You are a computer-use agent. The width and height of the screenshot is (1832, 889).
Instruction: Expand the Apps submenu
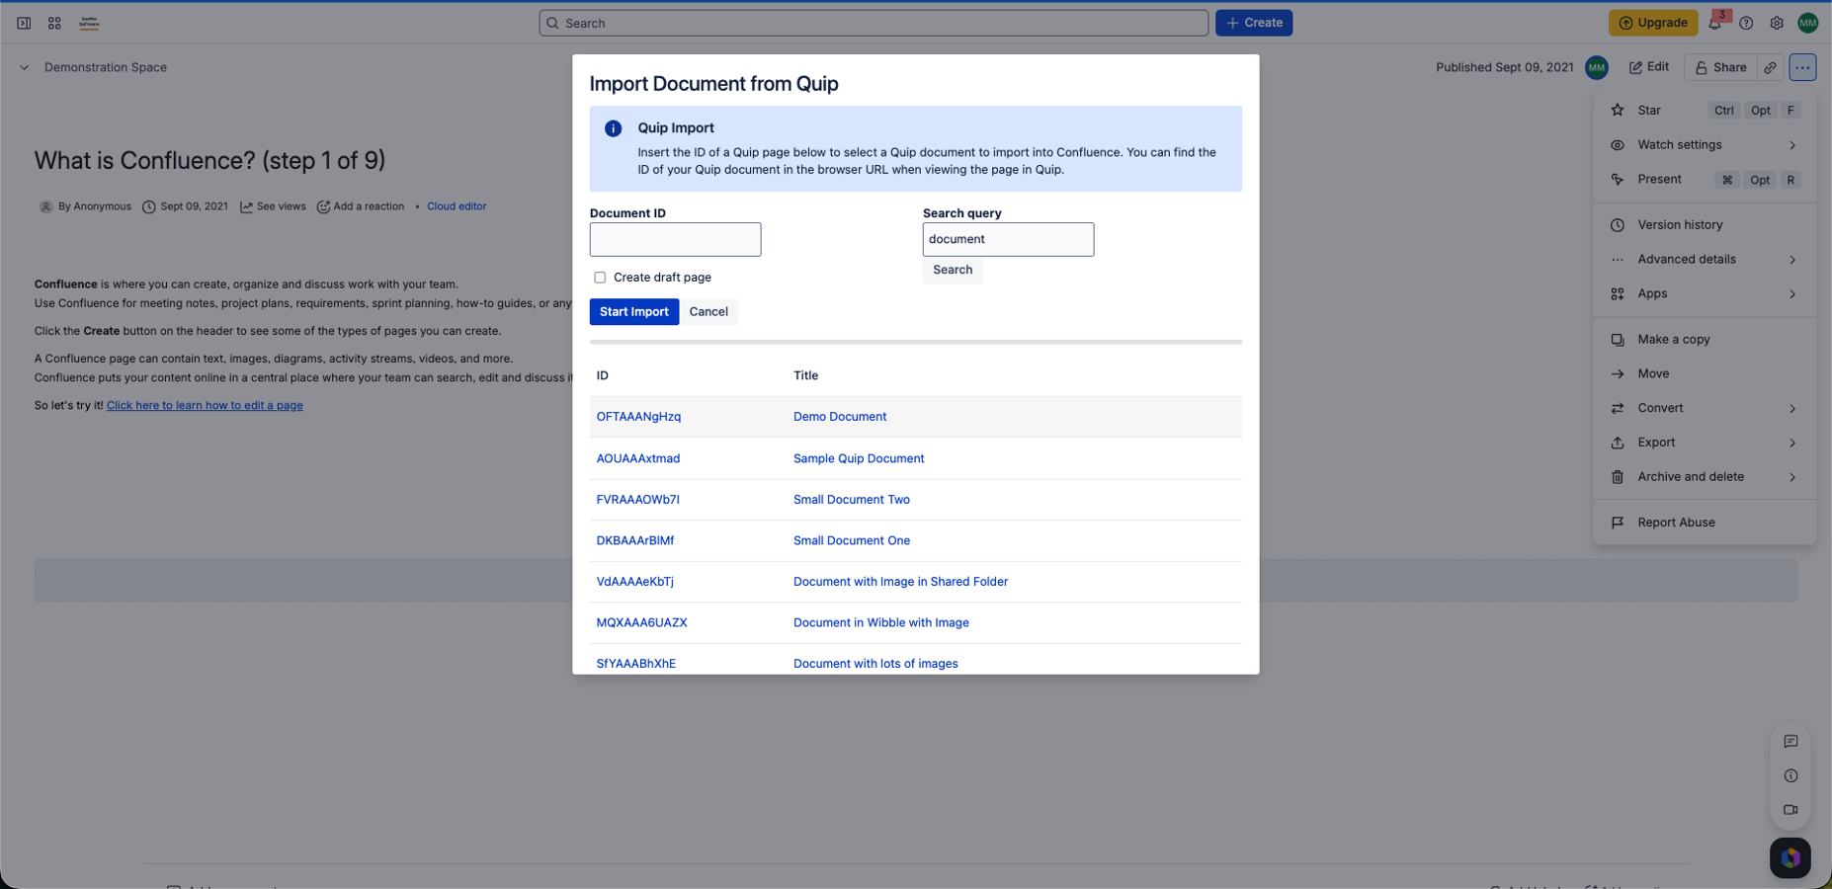pos(1791,294)
